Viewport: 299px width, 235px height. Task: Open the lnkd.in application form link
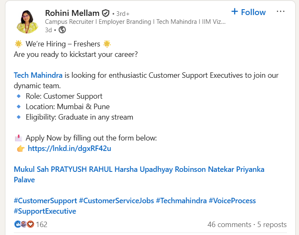69,148
